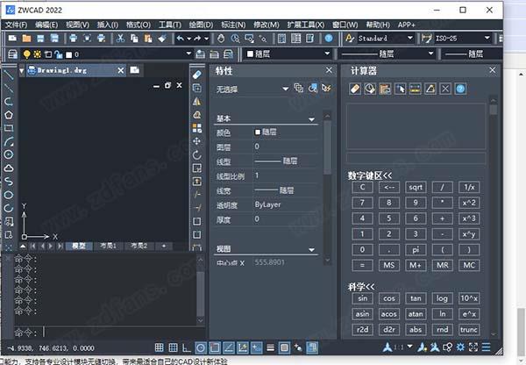Open a file with the folder icon
The height and width of the screenshot is (365, 526).
pyautogui.click(x=26, y=39)
